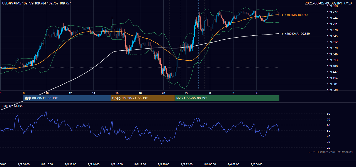Click price axis value 109.744
Screen dimensions: 356x167
tap(332, 18)
